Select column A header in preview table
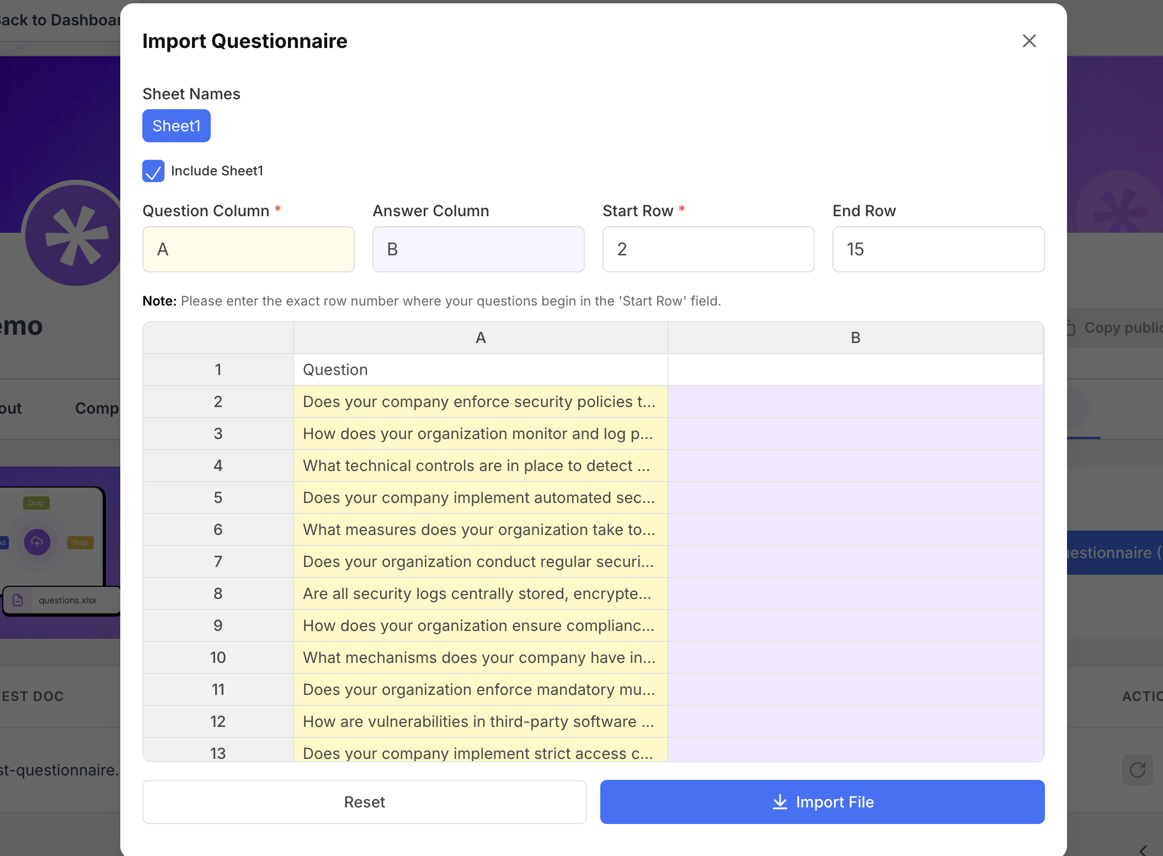1163x856 pixels. click(x=480, y=338)
